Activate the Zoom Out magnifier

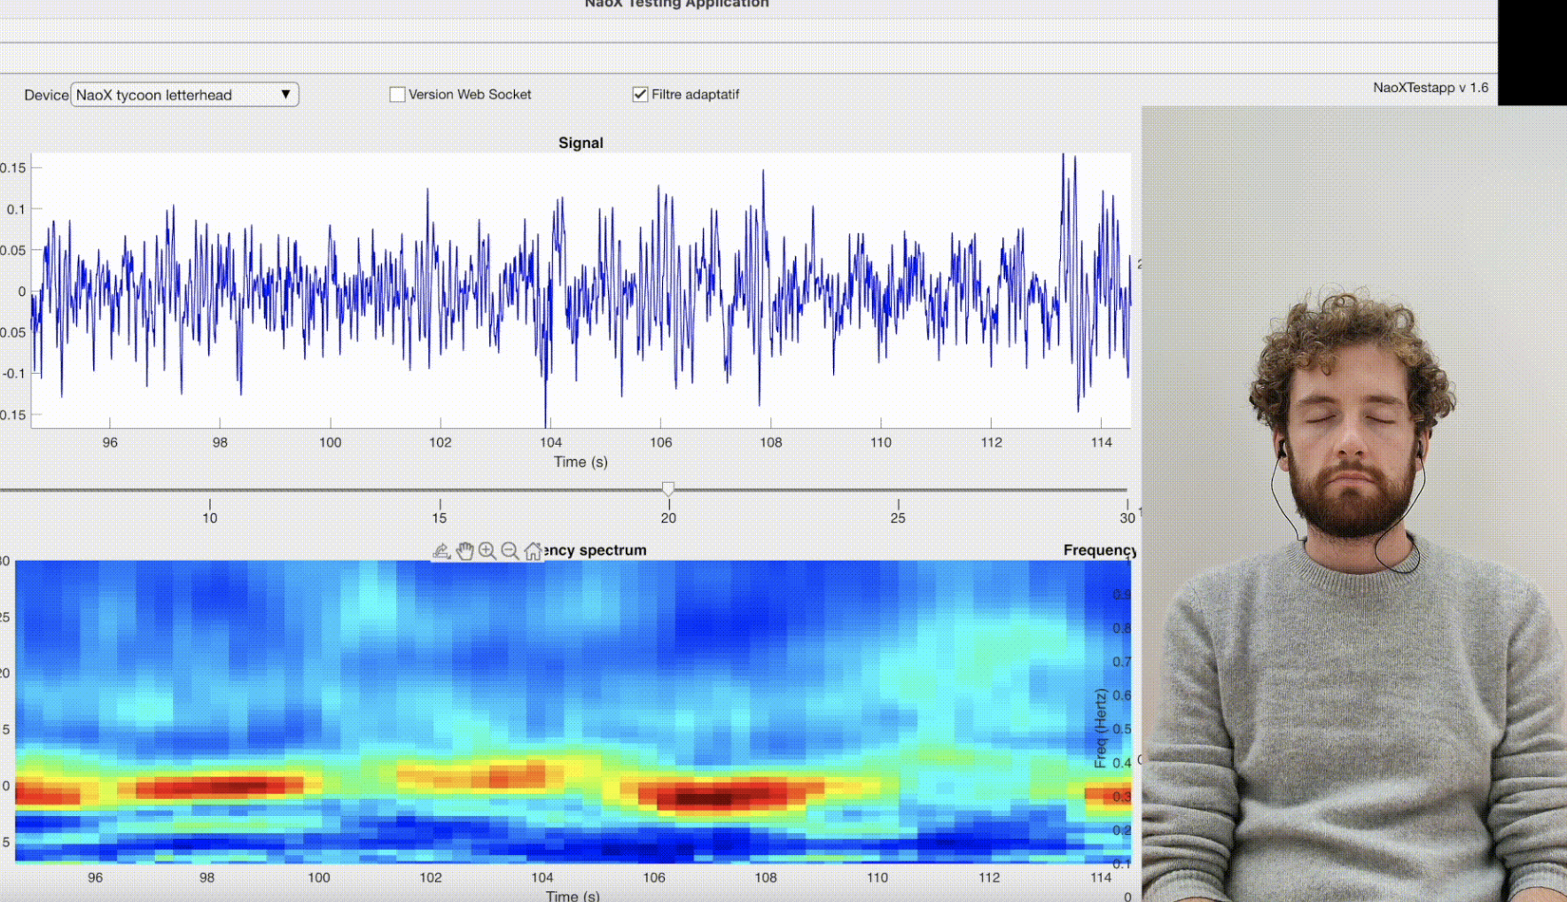(x=510, y=551)
